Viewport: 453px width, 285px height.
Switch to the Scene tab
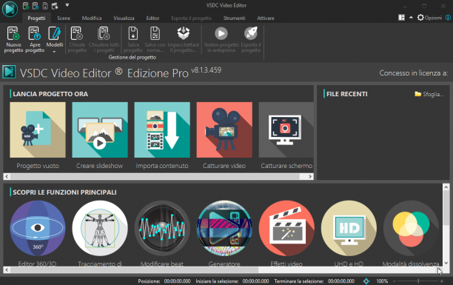point(64,18)
